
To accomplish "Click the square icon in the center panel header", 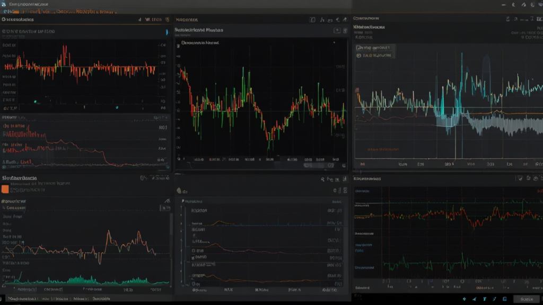I will coord(312,20).
